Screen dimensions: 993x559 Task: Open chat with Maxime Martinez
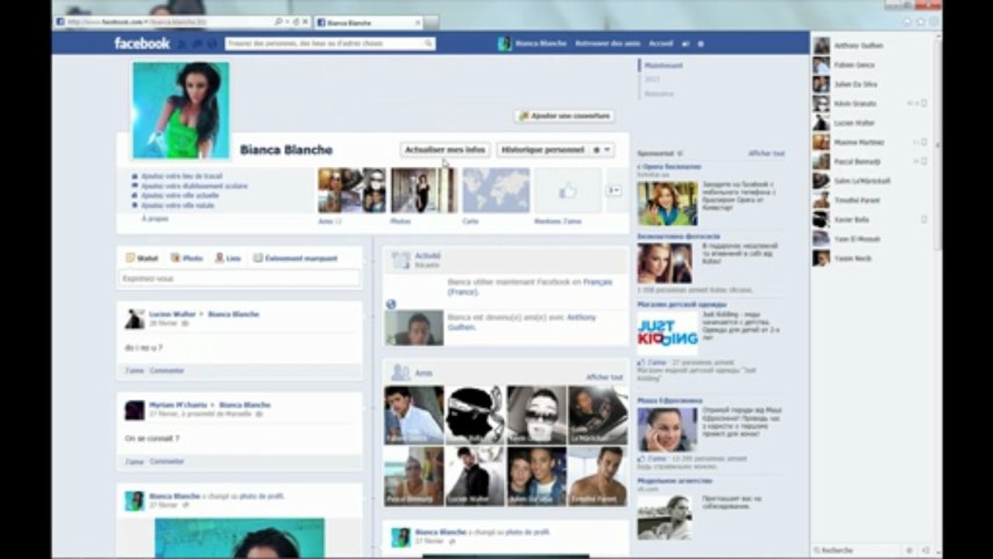coord(870,142)
